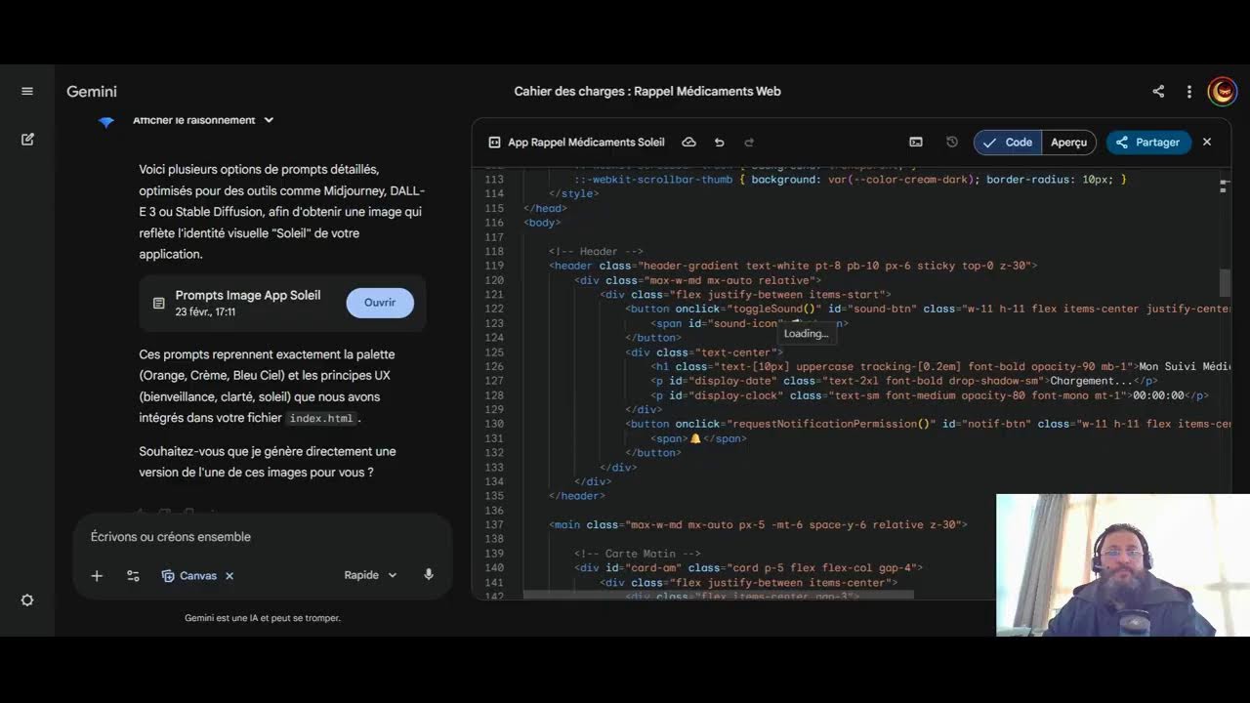
Task: Open the canvas console panel icon
Action: (916, 142)
